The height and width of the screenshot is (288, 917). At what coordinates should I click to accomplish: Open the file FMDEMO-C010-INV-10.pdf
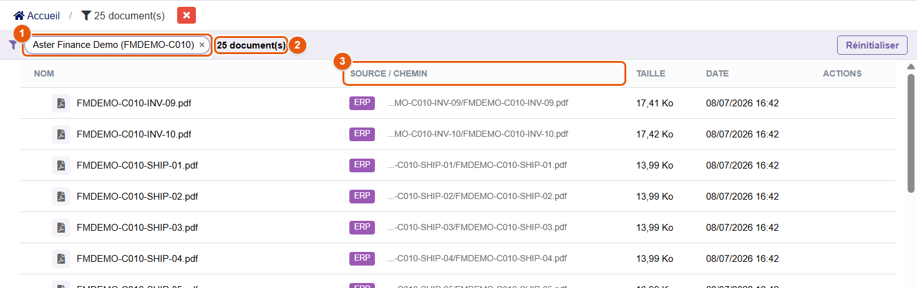coord(133,134)
